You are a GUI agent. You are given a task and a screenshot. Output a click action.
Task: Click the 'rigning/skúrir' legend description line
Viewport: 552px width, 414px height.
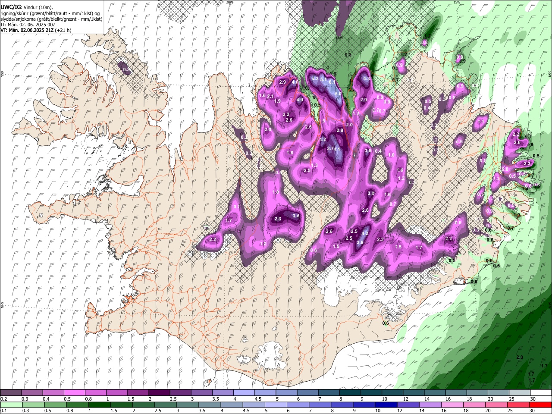point(50,13)
